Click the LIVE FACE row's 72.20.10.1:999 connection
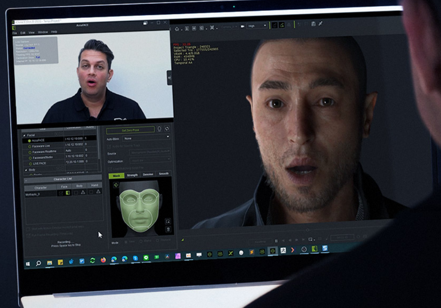The height and width of the screenshot is (308, 441). (74, 162)
